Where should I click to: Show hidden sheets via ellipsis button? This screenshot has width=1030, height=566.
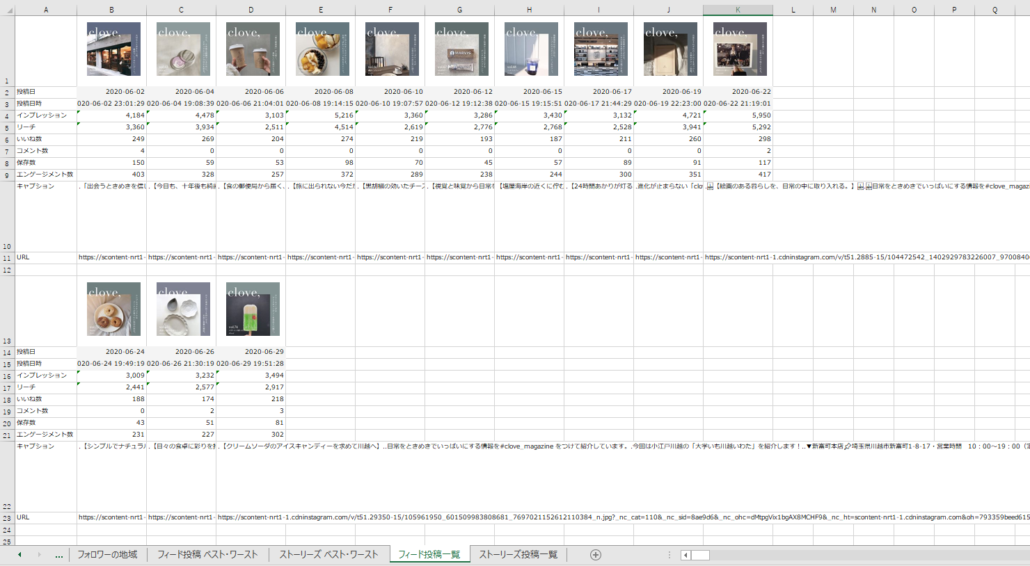click(x=59, y=555)
